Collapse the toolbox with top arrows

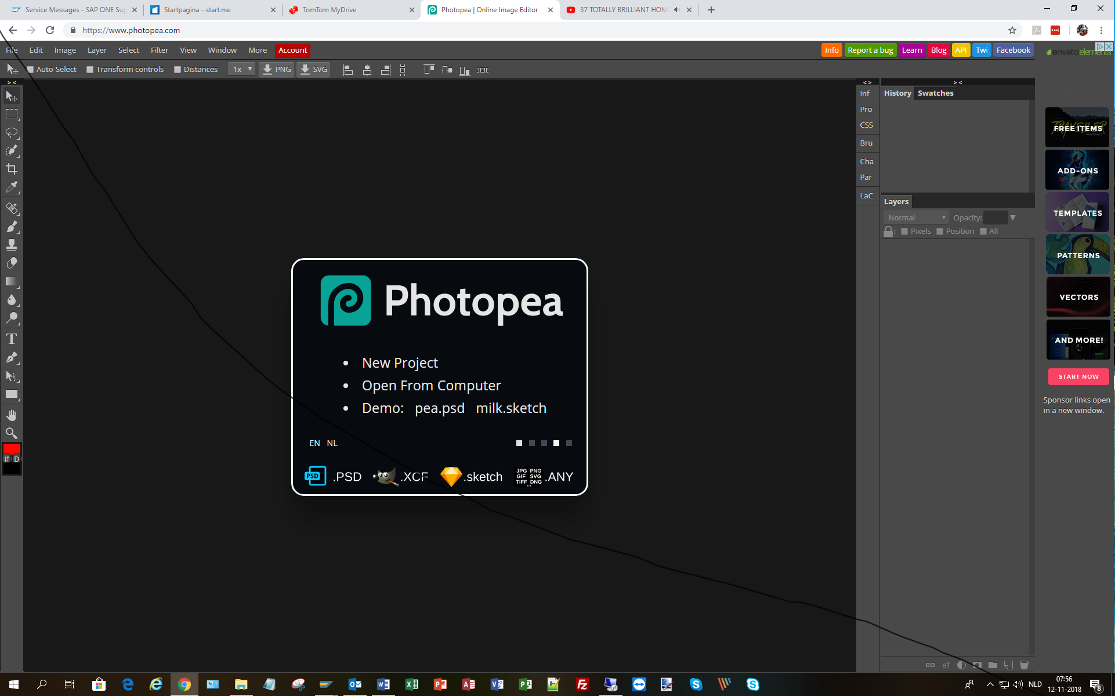(x=12, y=83)
